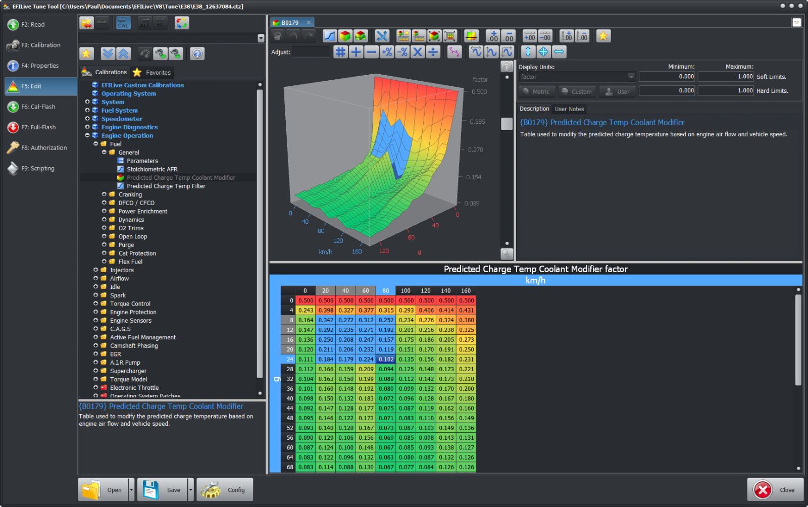Click the horizontal double-arrow fill icon
The height and width of the screenshot is (507, 808).
click(x=559, y=52)
